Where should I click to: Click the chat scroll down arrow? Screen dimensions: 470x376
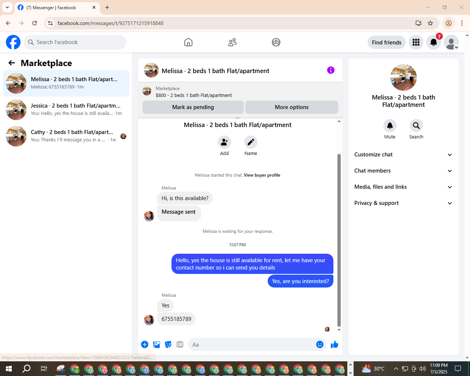pos(339,330)
